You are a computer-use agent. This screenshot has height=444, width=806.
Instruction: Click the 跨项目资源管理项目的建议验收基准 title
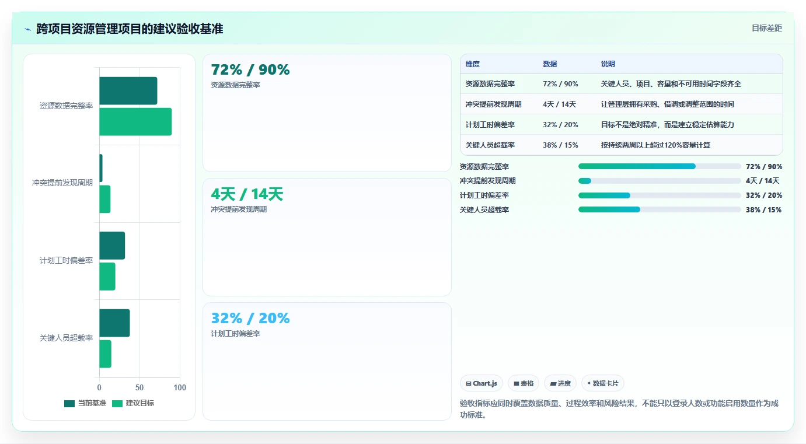130,29
